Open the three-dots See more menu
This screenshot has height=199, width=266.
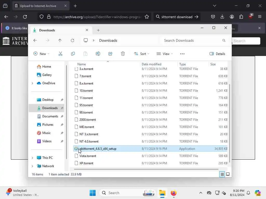point(182,54)
